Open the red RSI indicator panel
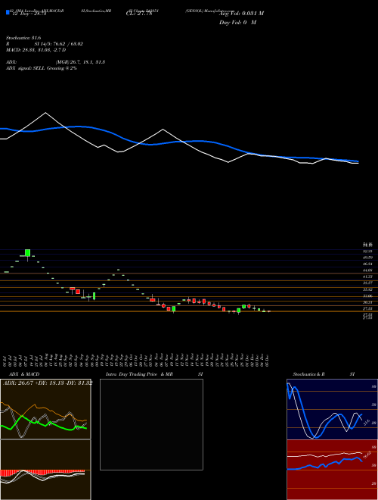Screen dimensions: 378x500 point(332,470)
